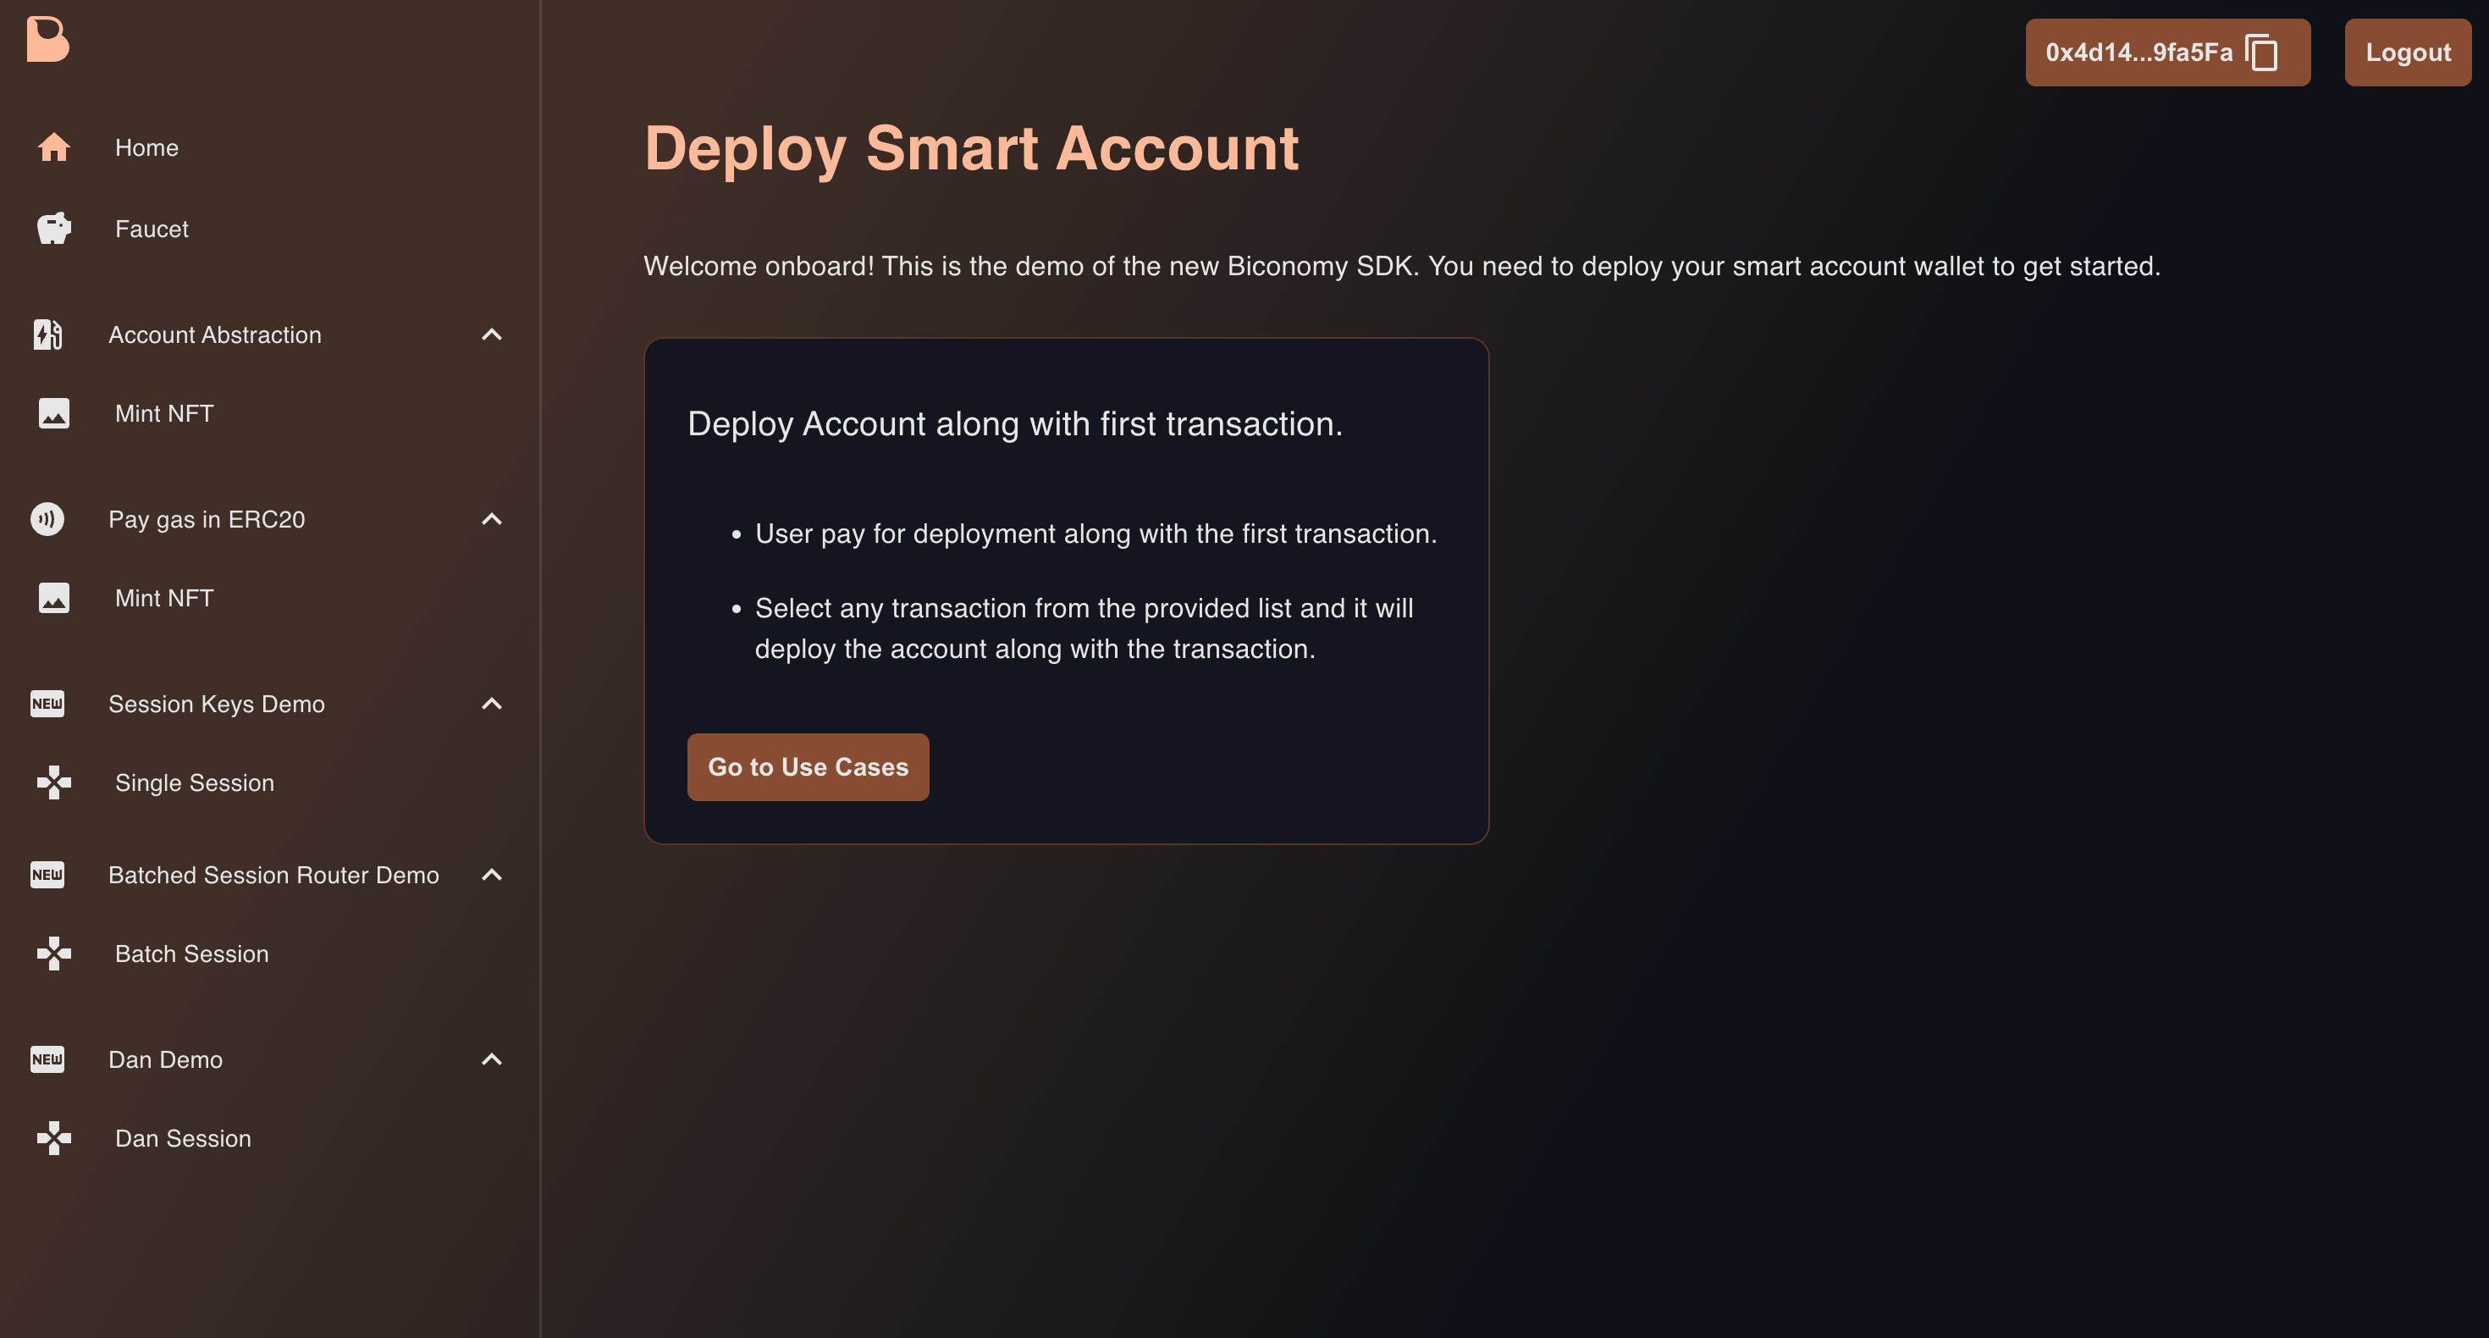Click the Faucet piggy bank icon
Screen dimensions: 2489x1338
pos(54,228)
